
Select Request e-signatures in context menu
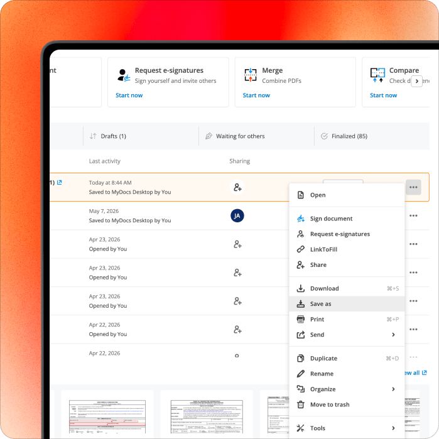coord(347,234)
